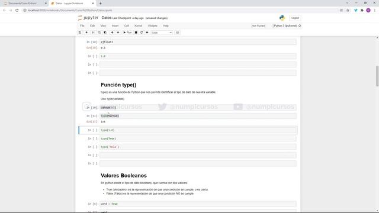Open the Help menu
Image resolution: width=379 pixels, height=213 pixels.
tap(166, 25)
